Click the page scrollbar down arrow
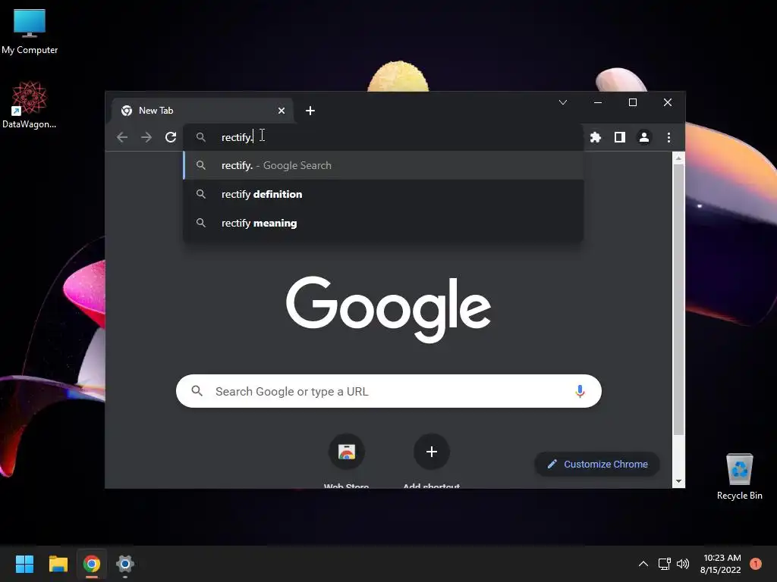This screenshot has width=777, height=582. click(x=678, y=481)
